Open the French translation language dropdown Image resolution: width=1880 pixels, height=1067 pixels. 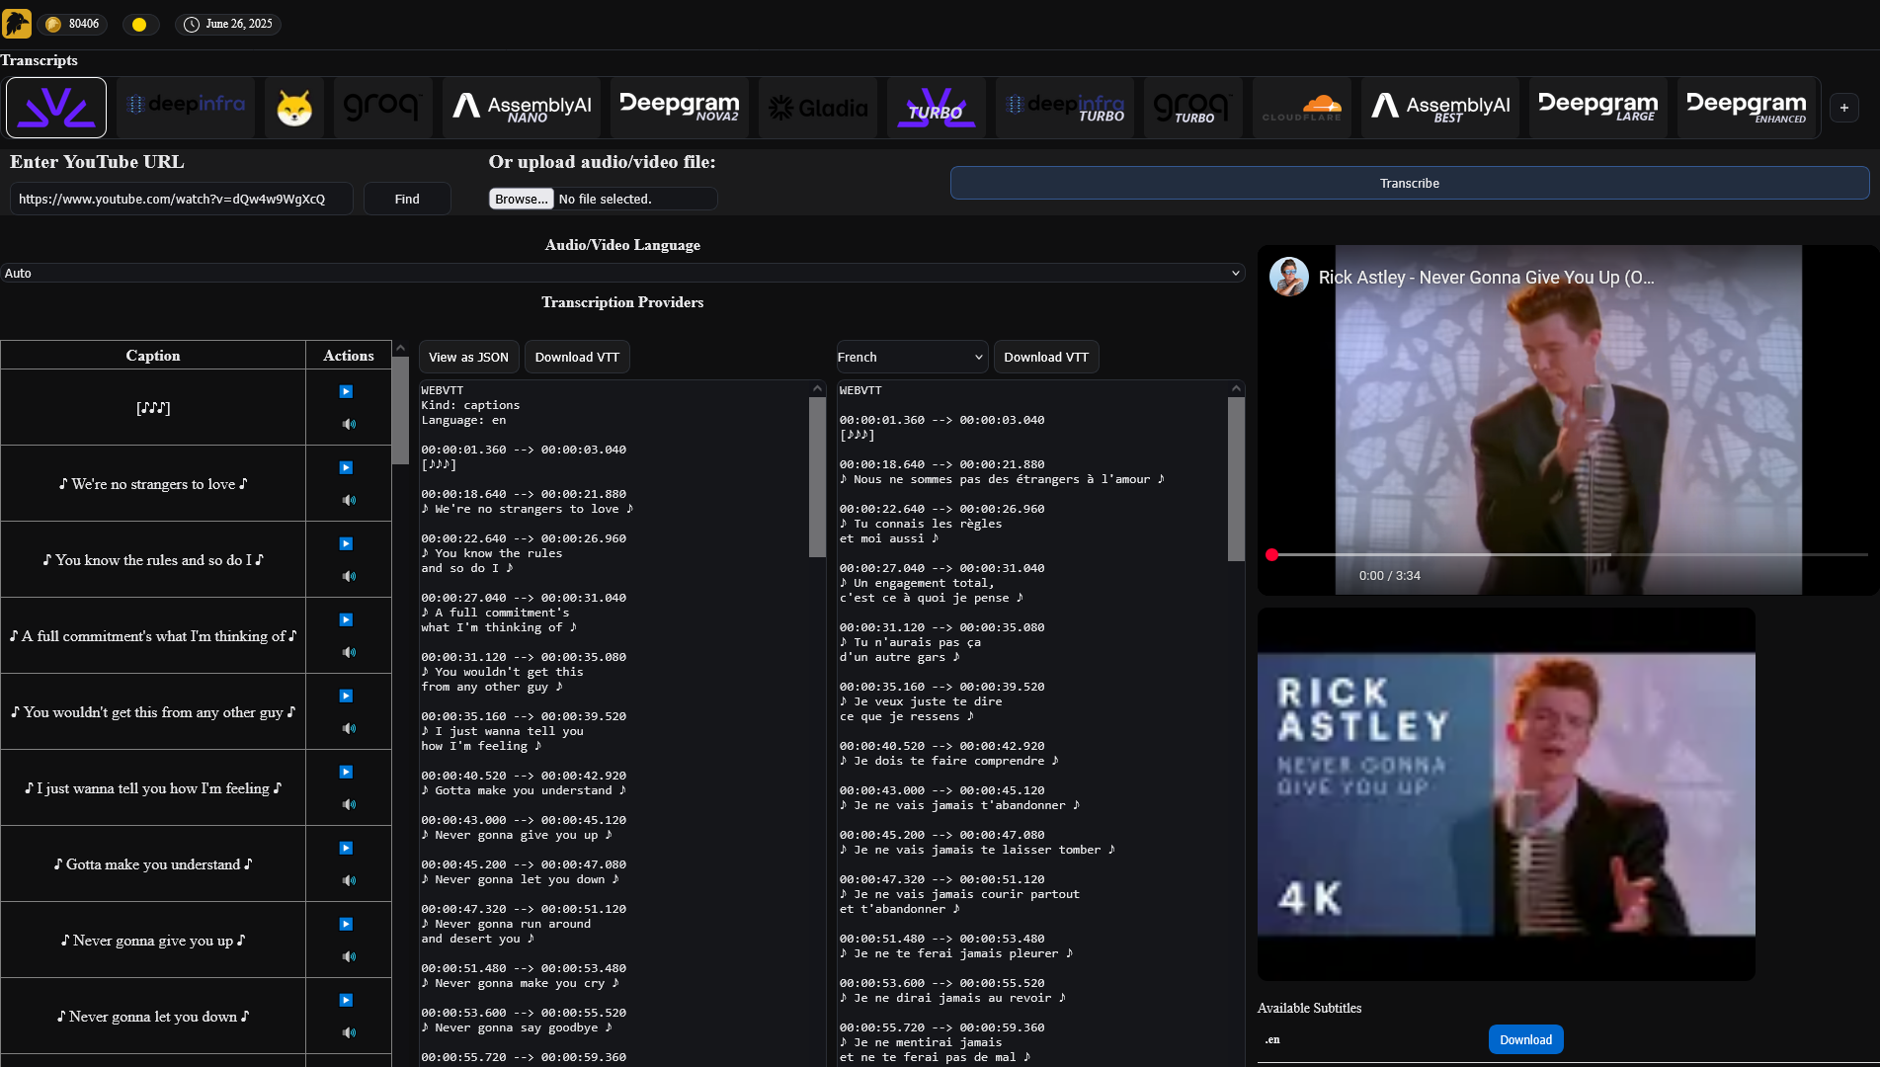point(911,357)
